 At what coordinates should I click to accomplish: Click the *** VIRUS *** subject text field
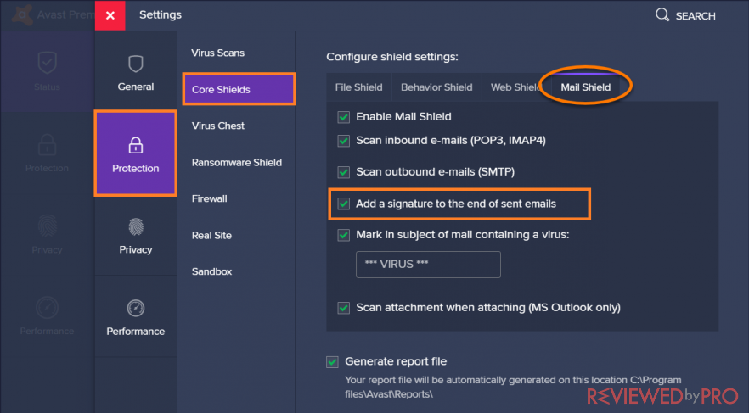[428, 265]
